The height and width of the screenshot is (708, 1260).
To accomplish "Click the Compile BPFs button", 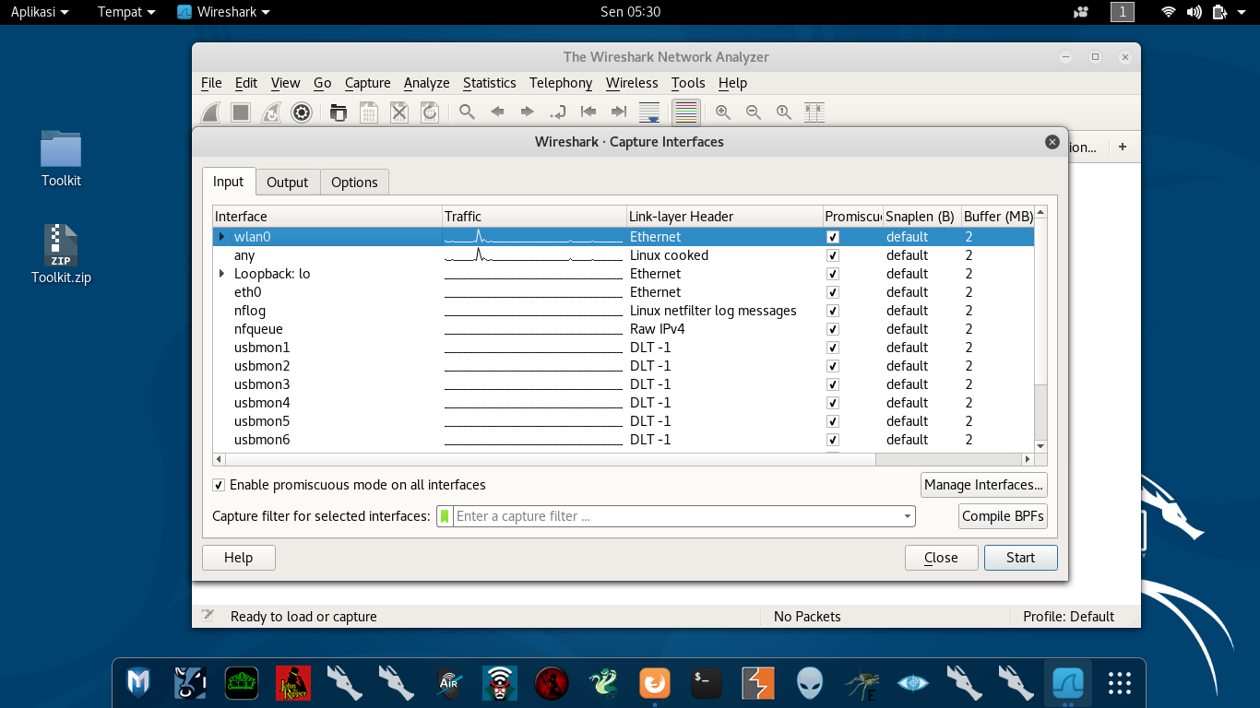I will click(1003, 516).
